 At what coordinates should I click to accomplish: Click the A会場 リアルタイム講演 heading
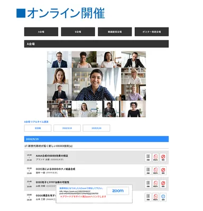click(36, 122)
